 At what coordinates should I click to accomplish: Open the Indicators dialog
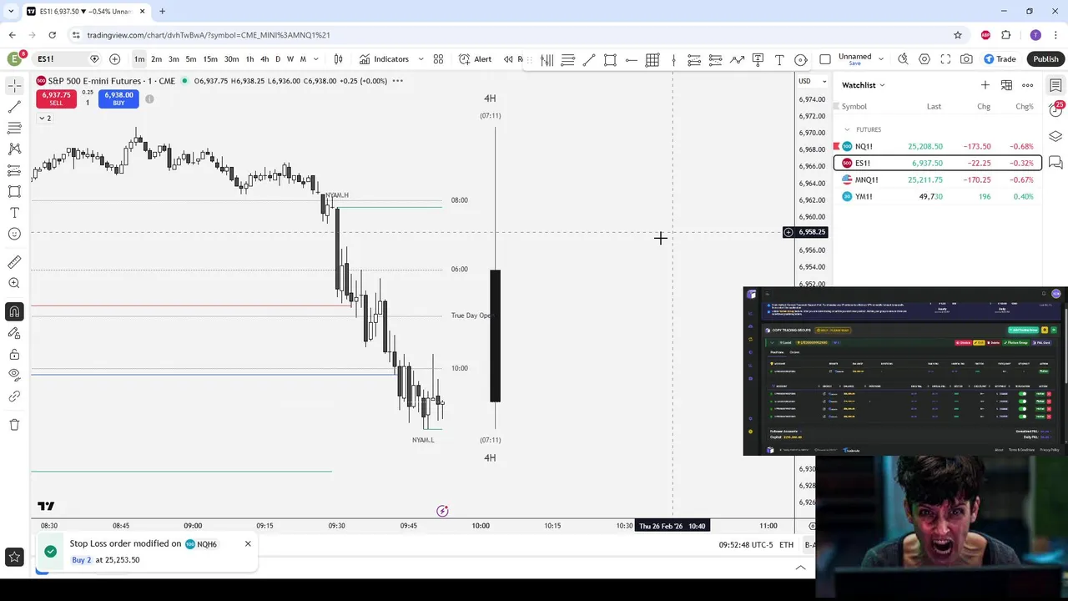point(384,59)
